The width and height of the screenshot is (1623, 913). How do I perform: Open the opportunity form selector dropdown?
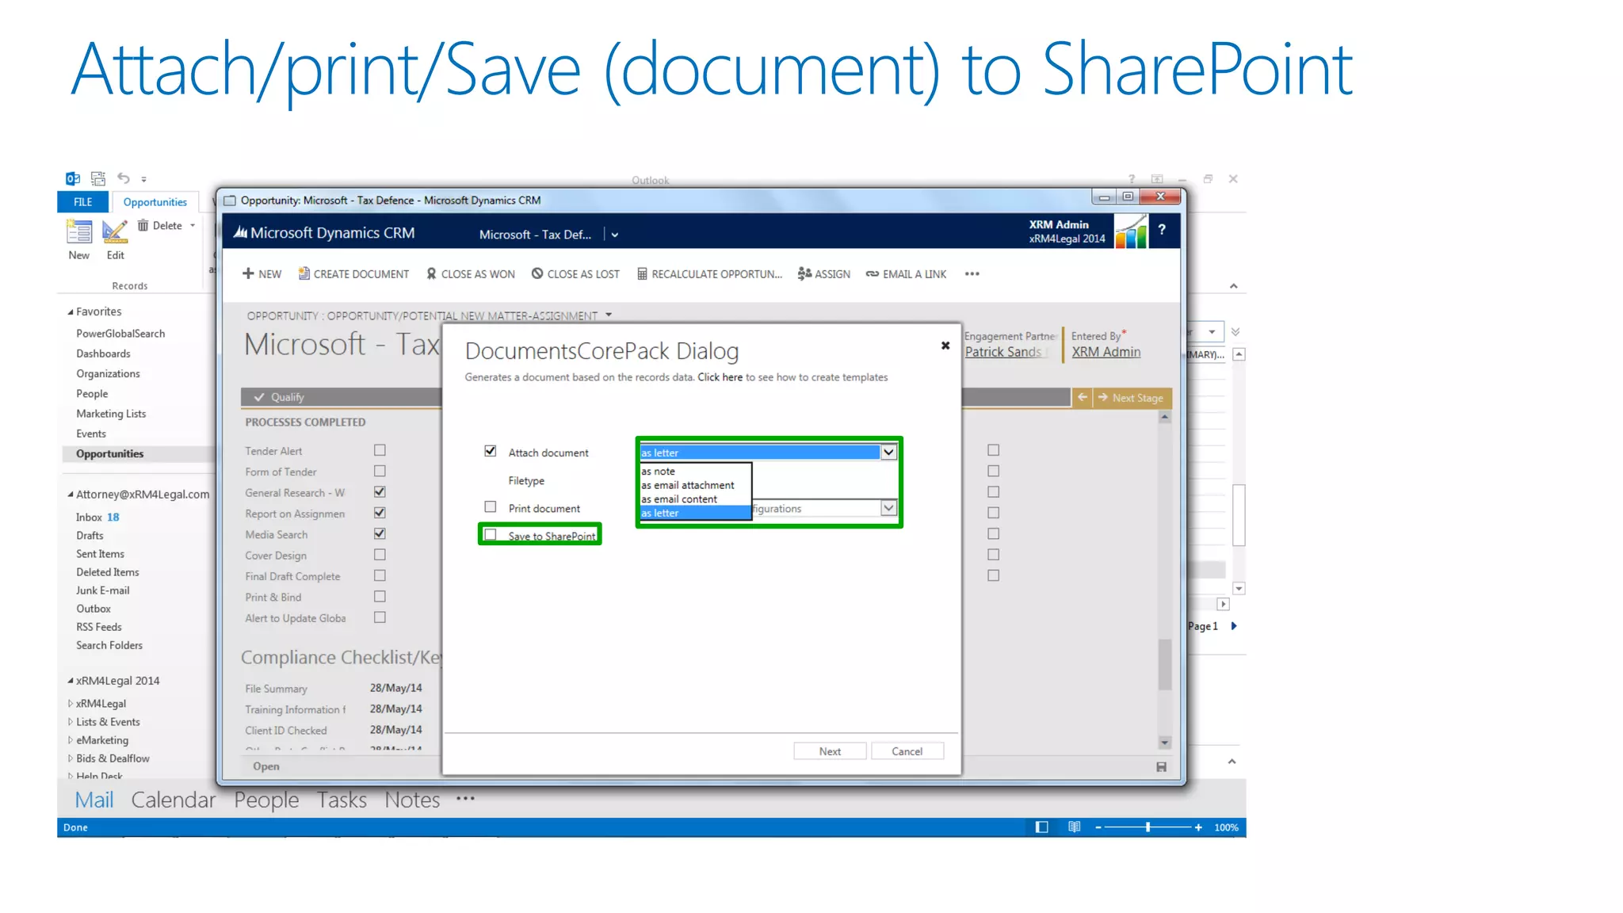coord(609,315)
